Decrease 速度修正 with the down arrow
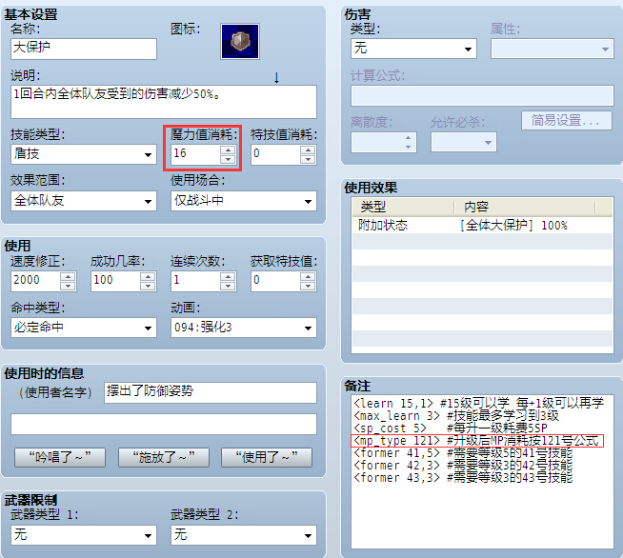 point(68,286)
